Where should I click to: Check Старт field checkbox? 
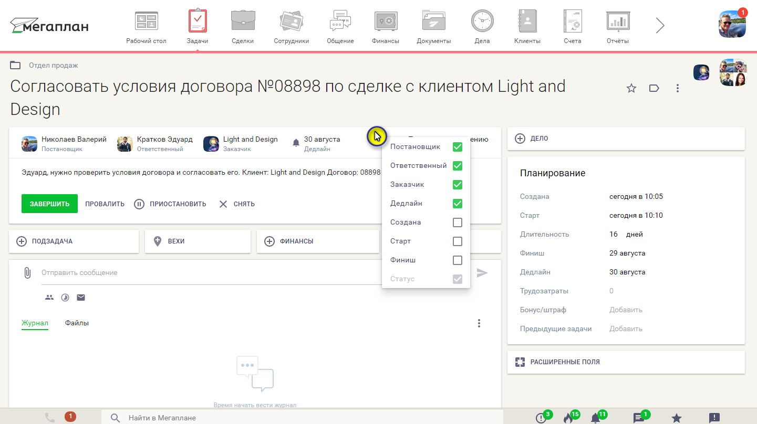(458, 241)
